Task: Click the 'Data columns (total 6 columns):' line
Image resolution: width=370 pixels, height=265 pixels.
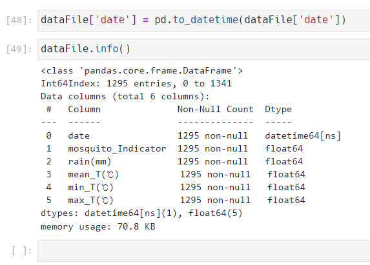Action: click(x=125, y=97)
